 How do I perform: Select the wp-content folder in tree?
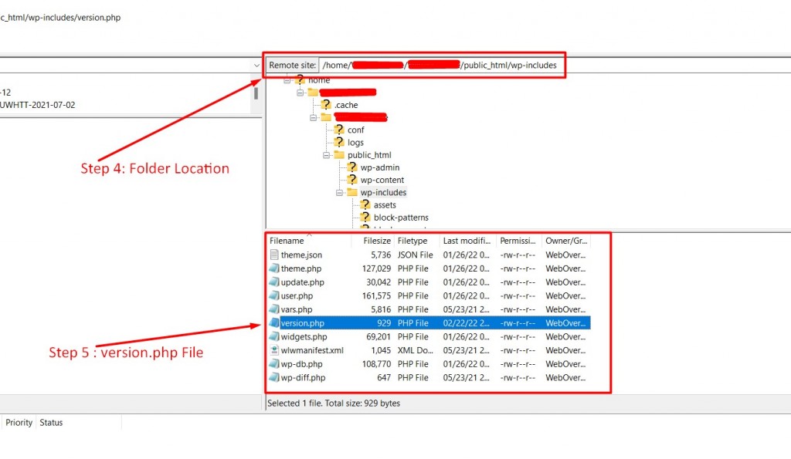tap(382, 180)
